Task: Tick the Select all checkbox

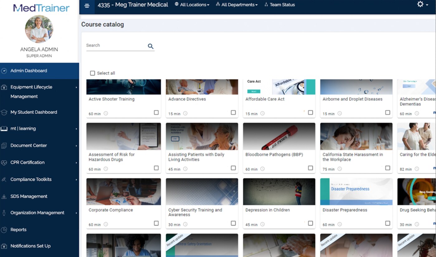Action: pos(92,73)
